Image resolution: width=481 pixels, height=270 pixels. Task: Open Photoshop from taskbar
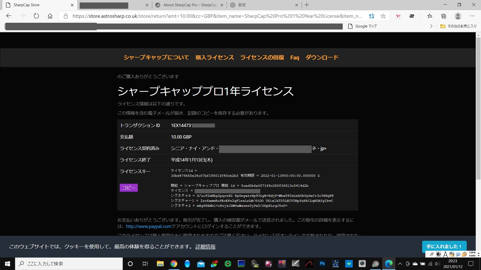[322, 264]
